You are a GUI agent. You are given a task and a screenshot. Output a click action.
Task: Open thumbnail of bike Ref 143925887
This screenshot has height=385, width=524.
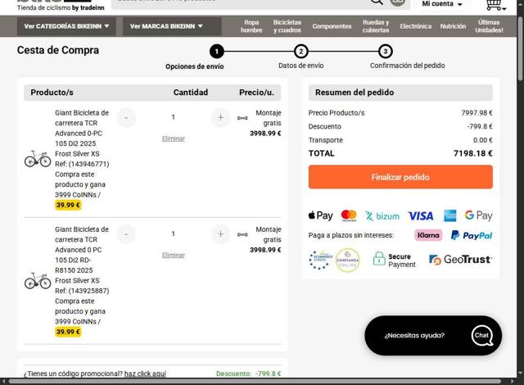click(38, 281)
